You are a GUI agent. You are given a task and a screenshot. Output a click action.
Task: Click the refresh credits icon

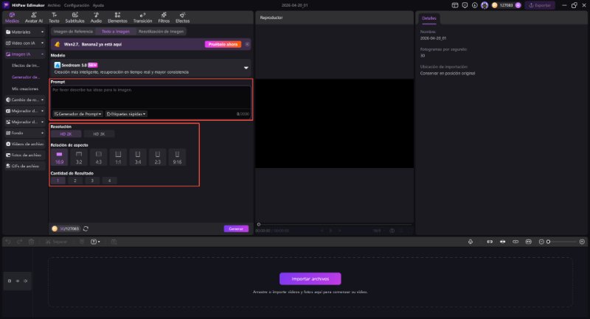(86, 228)
